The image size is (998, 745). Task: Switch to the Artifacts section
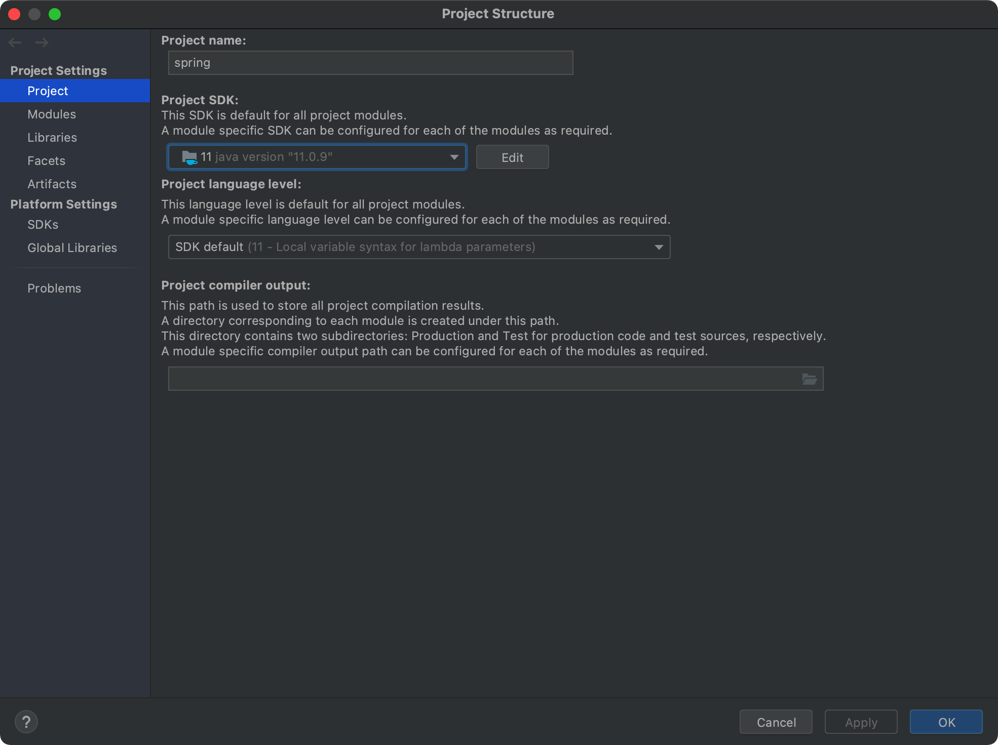[x=52, y=184]
